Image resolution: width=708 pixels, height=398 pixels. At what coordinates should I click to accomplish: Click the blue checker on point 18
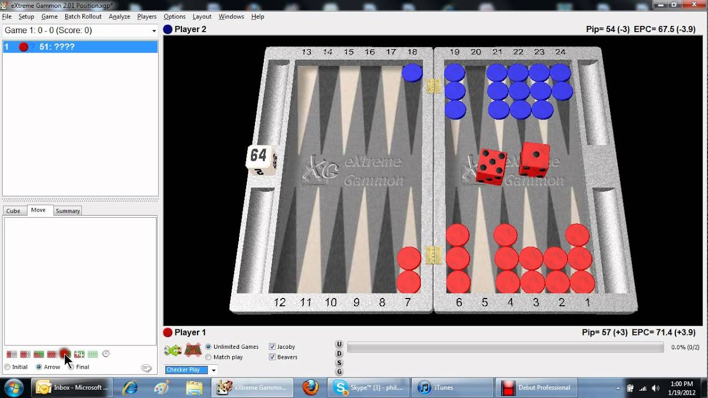(412, 73)
